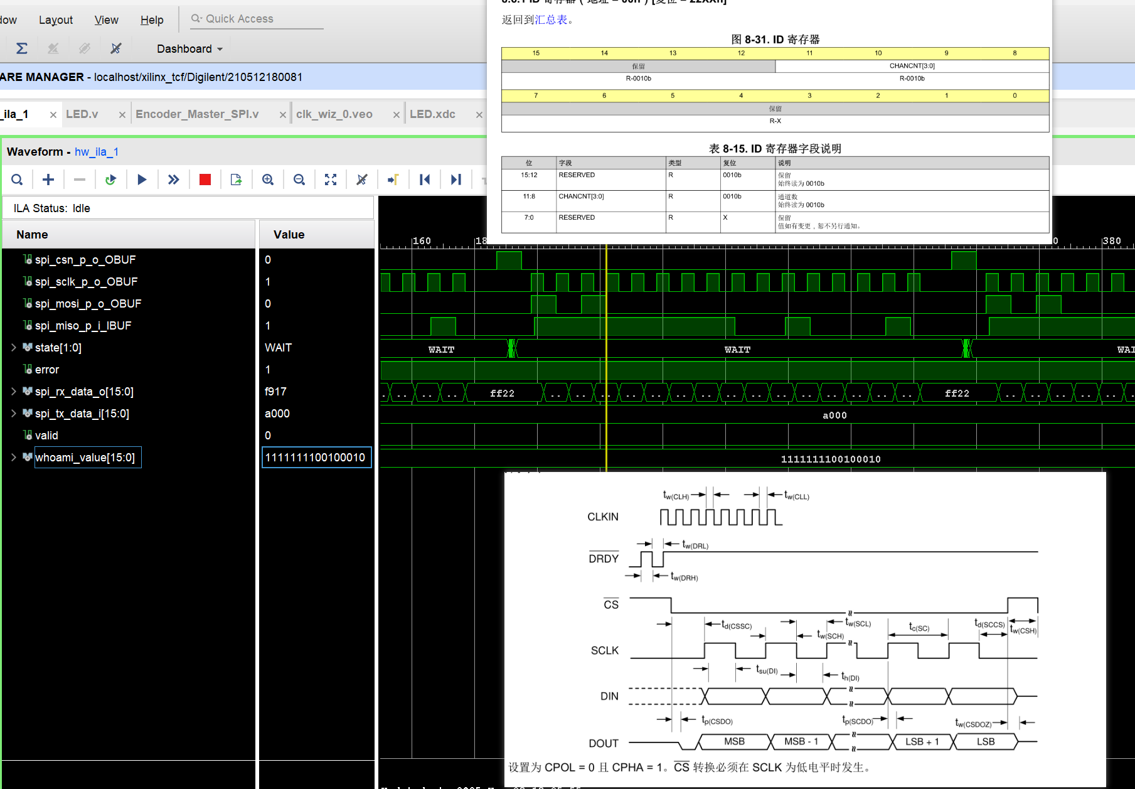Switch to the Encoder_Master_SPI.v tab
The width and height of the screenshot is (1135, 789).
click(197, 114)
